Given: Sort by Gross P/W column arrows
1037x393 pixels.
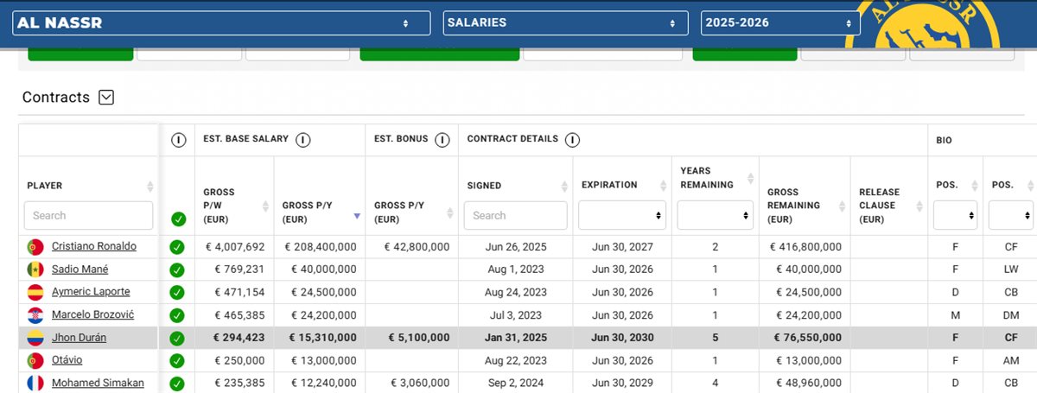Looking at the screenshot, I should [x=264, y=206].
